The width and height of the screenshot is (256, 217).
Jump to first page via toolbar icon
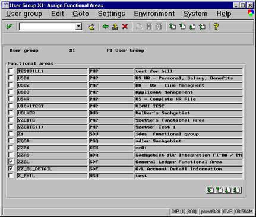pyautogui.click(x=173, y=27)
